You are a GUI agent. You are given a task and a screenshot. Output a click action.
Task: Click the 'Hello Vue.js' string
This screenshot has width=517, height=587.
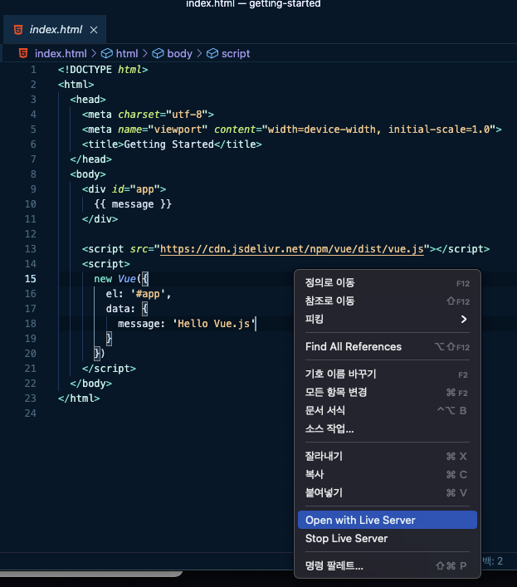point(213,324)
